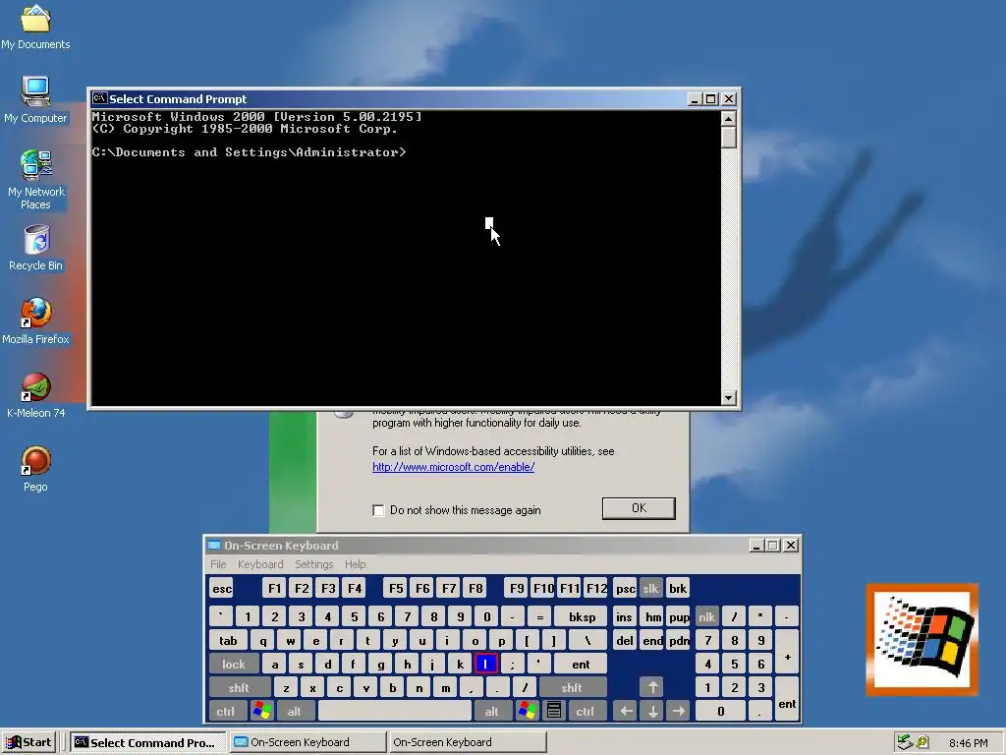This screenshot has width=1006, height=755.
Task: Click the application menu key on keyboard
Action: click(554, 711)
